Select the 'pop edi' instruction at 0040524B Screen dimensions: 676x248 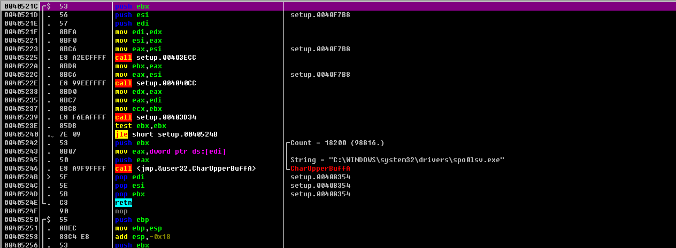point(130,177)
